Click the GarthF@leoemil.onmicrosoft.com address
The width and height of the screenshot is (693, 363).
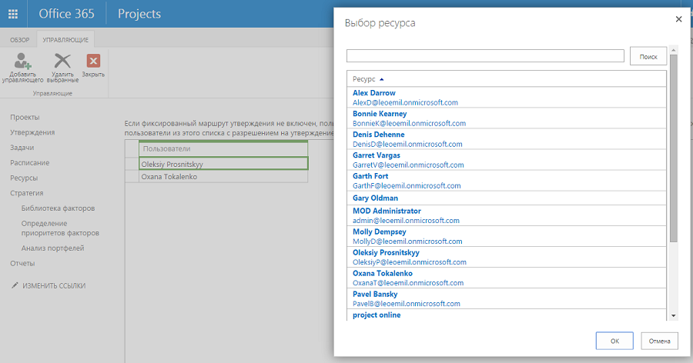[x=407, y=185]
